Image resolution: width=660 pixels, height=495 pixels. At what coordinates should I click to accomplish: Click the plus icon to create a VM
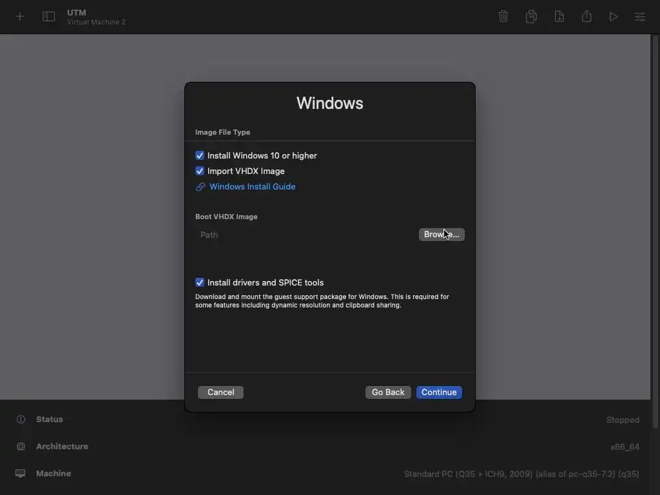point(20,16)
